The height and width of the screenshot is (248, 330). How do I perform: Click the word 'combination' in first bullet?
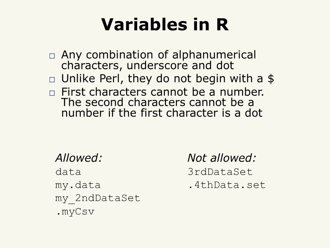[x=120, y=55]
